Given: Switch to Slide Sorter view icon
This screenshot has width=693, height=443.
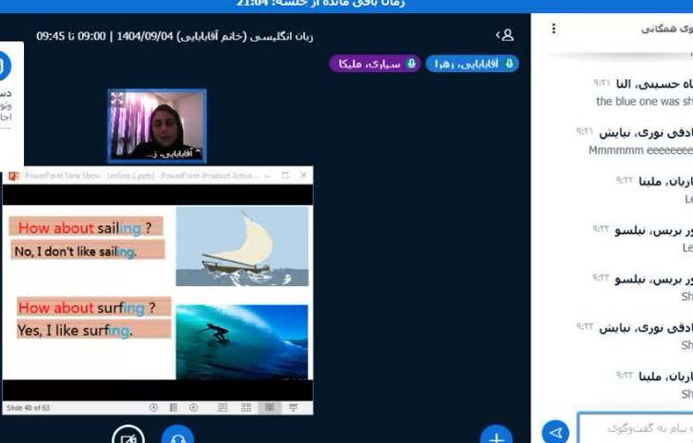Looking at the screenshot, I should (x=246, y=408).
